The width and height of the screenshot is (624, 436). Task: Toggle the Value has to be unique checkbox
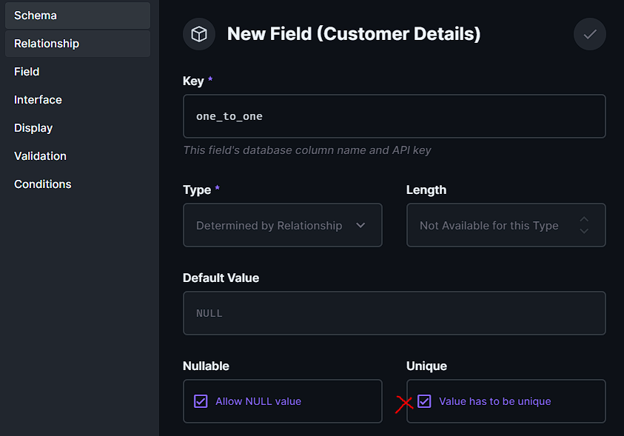point(424,401)
